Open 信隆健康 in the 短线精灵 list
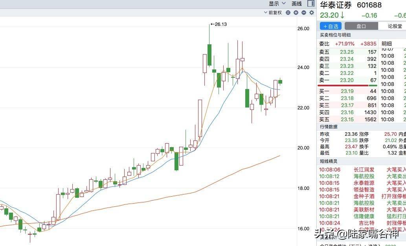Image resolution: width=406 pixels, height=246 pixels. click(364, 216)
